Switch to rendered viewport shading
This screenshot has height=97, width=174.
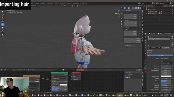(140, 8)
